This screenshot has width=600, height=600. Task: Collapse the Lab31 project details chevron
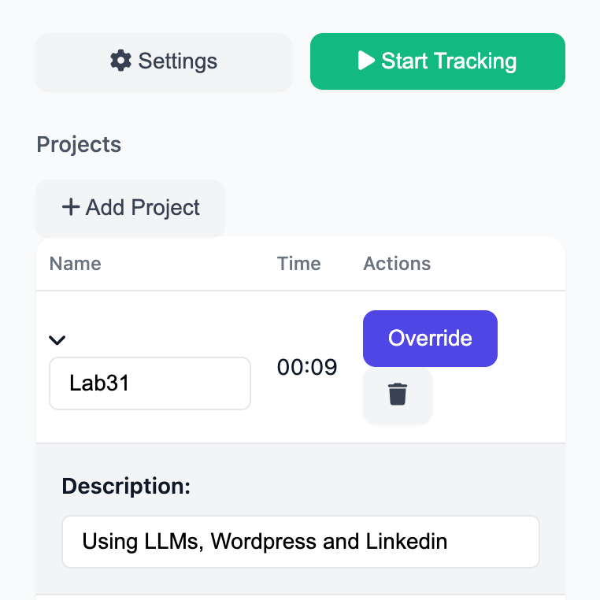57,340
